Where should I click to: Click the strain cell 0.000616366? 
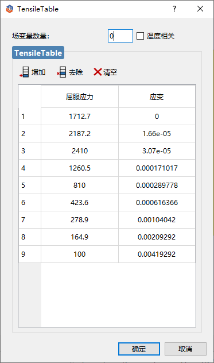click(157, 203)
